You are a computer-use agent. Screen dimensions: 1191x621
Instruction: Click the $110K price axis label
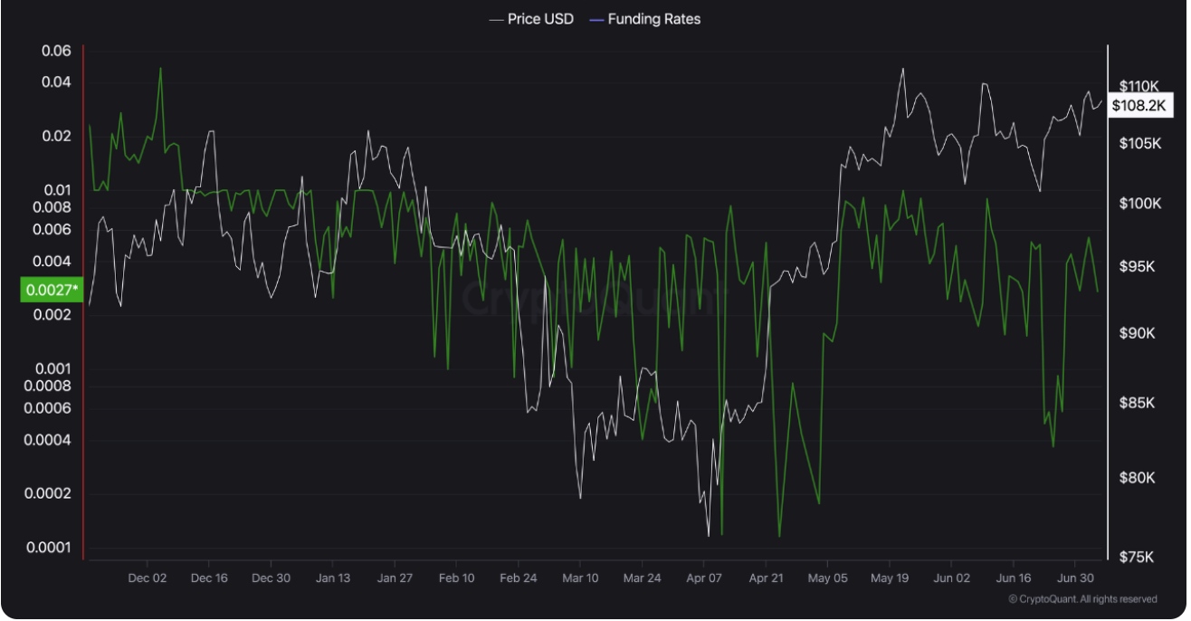click(1139, 86)
